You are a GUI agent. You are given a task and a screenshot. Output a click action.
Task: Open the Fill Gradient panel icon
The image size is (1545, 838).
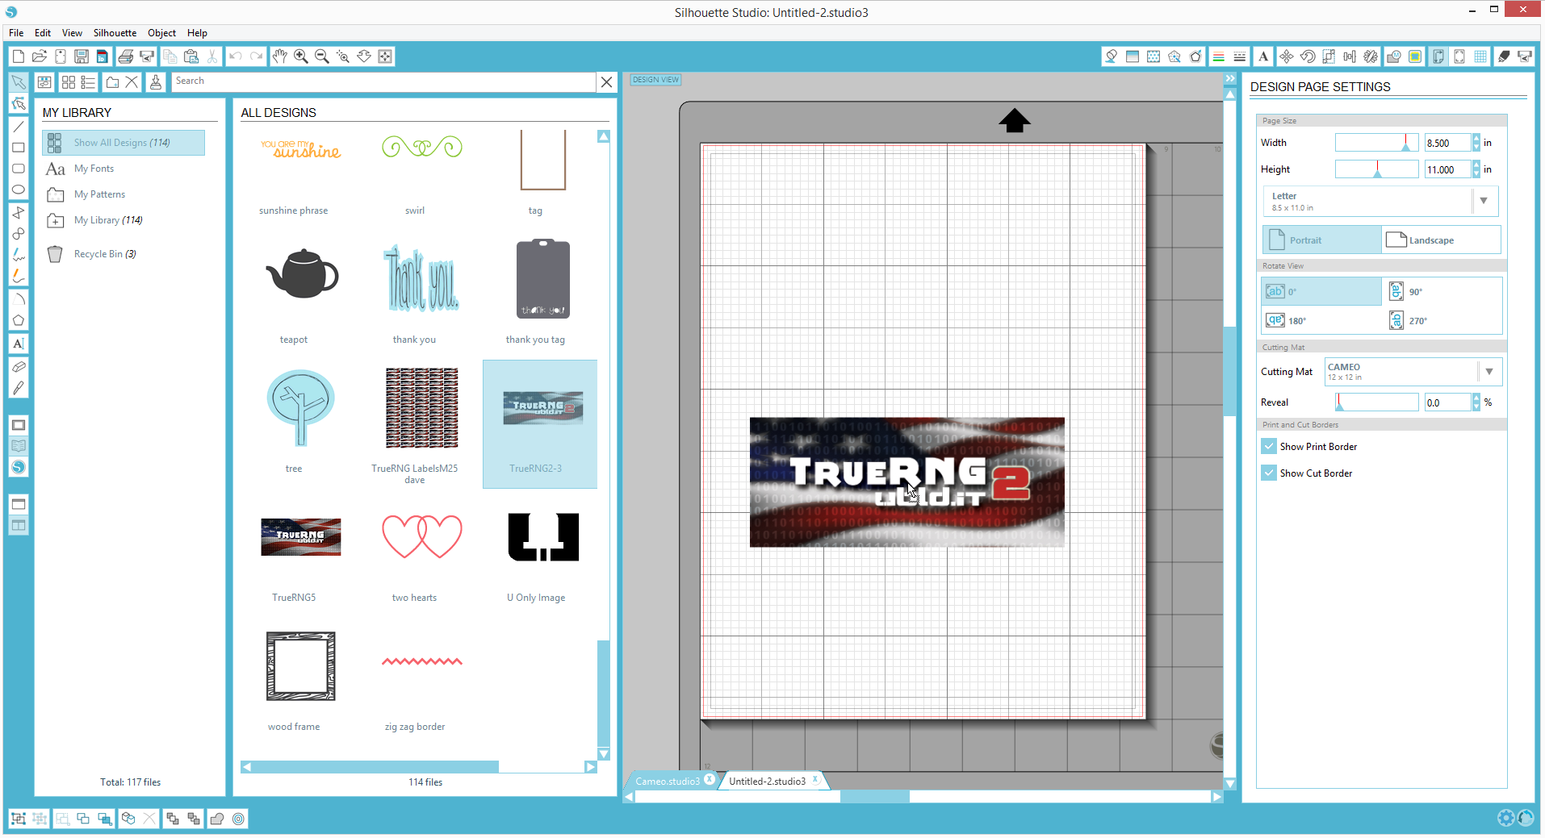click(x=1133, y=56)
